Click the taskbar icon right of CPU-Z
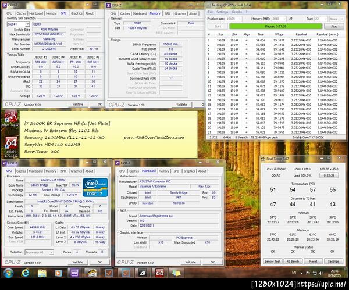The height and width of the screenshot is (290, 349). click(x=92, y=273)
